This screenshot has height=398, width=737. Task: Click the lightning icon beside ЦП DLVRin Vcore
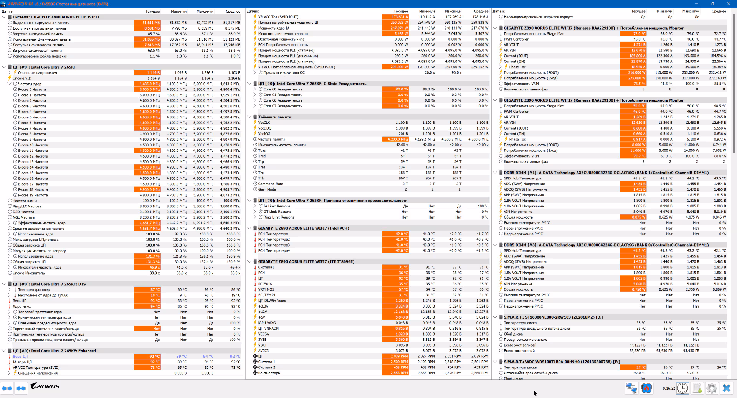[255, 301]
